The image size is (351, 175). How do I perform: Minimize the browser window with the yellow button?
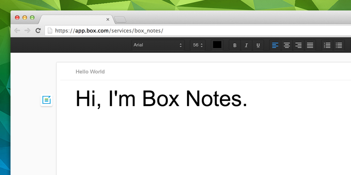(x=25, y=18)
